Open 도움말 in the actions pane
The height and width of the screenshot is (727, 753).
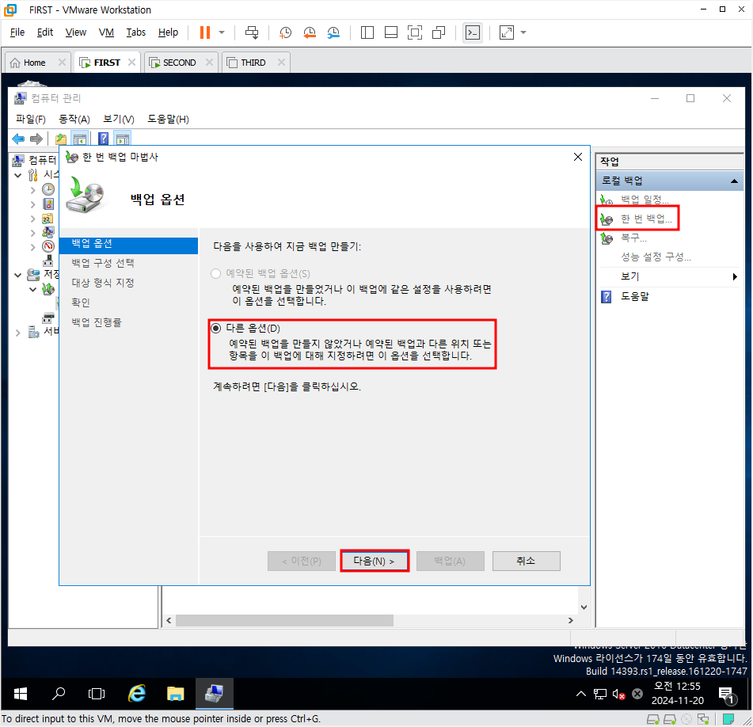[634, 296]
